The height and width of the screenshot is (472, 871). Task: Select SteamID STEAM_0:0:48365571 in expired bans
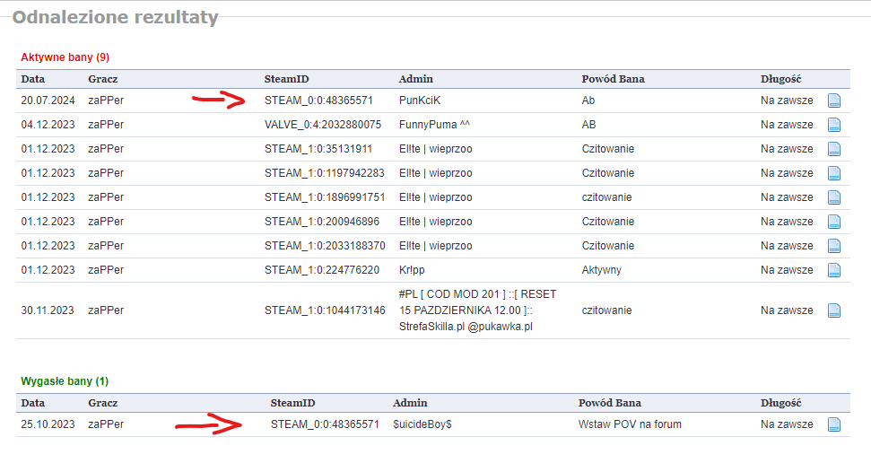point(325,424)
